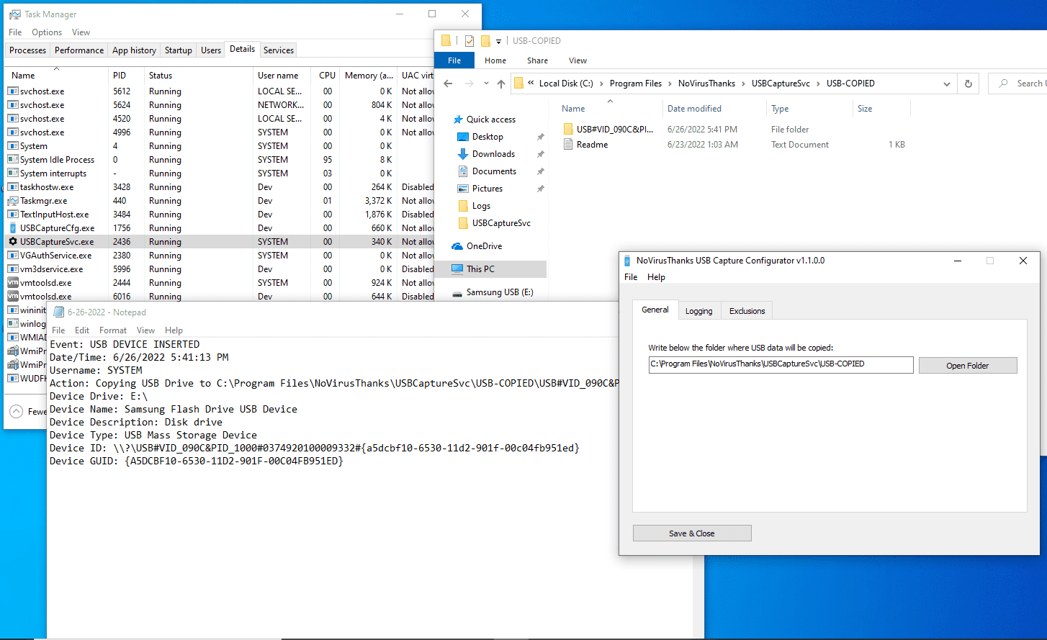1047x640 pixels.
Task: Open the App history tab
Action: (134, 50)
